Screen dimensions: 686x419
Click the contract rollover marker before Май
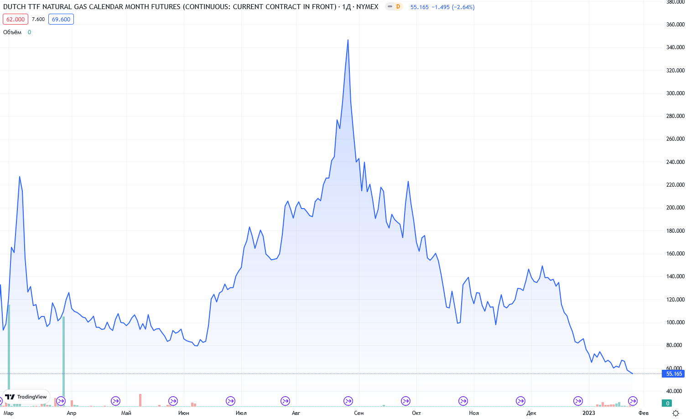click(x=116, y=401)
